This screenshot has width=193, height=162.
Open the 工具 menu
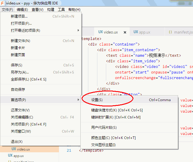61,10
